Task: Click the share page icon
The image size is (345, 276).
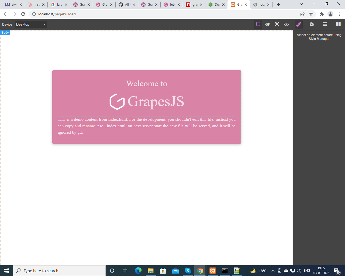Action: pyautogui.click(x=302, y=14)
